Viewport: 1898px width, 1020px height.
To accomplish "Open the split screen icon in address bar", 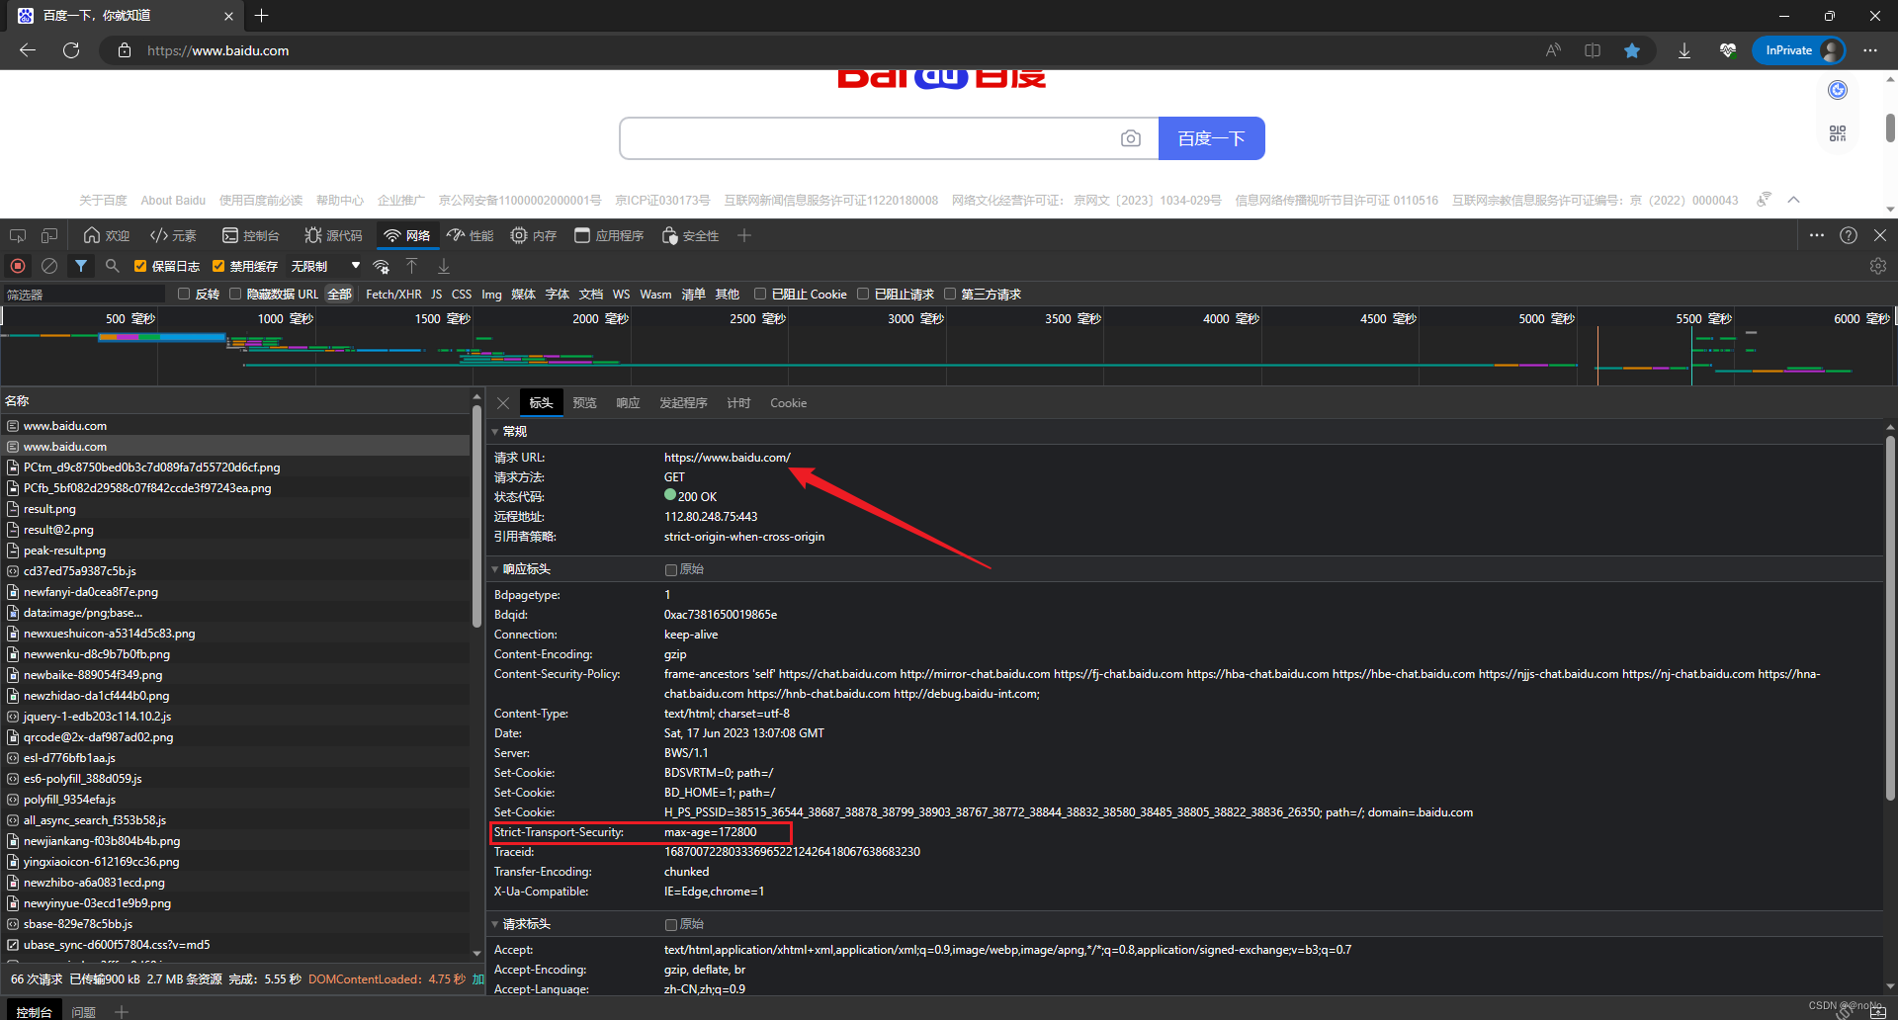I will 1593,50.
